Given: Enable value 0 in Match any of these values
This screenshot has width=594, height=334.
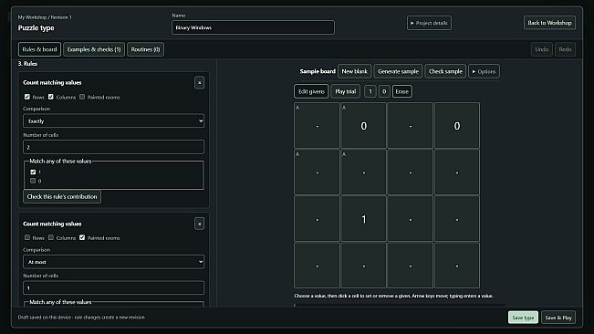Looking at the screenshot, I should pos(33,181).
